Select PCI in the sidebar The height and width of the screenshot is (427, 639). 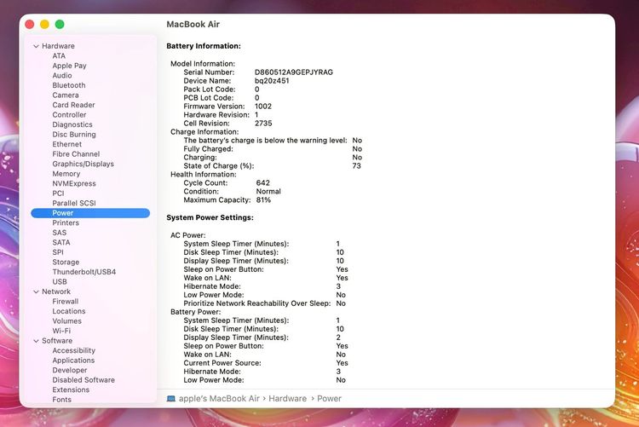tap(58, 193)
